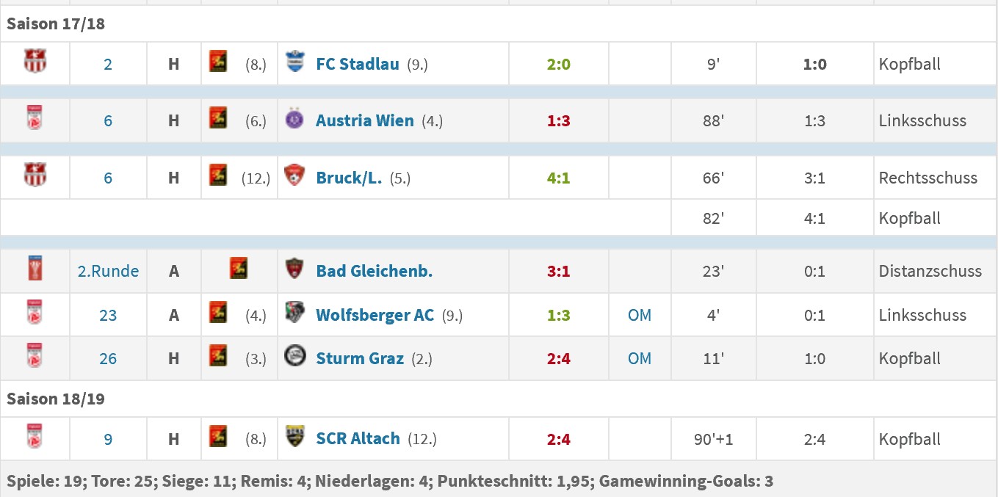Click league logo in the FC Stadlau row
The height and width of the screenshot is (497, 998).
click(x=35, y=62)
